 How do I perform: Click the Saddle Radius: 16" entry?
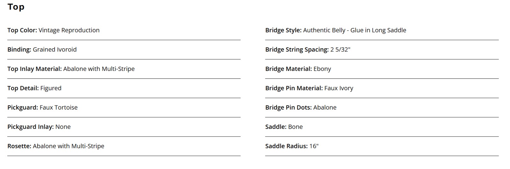(292, 146)
